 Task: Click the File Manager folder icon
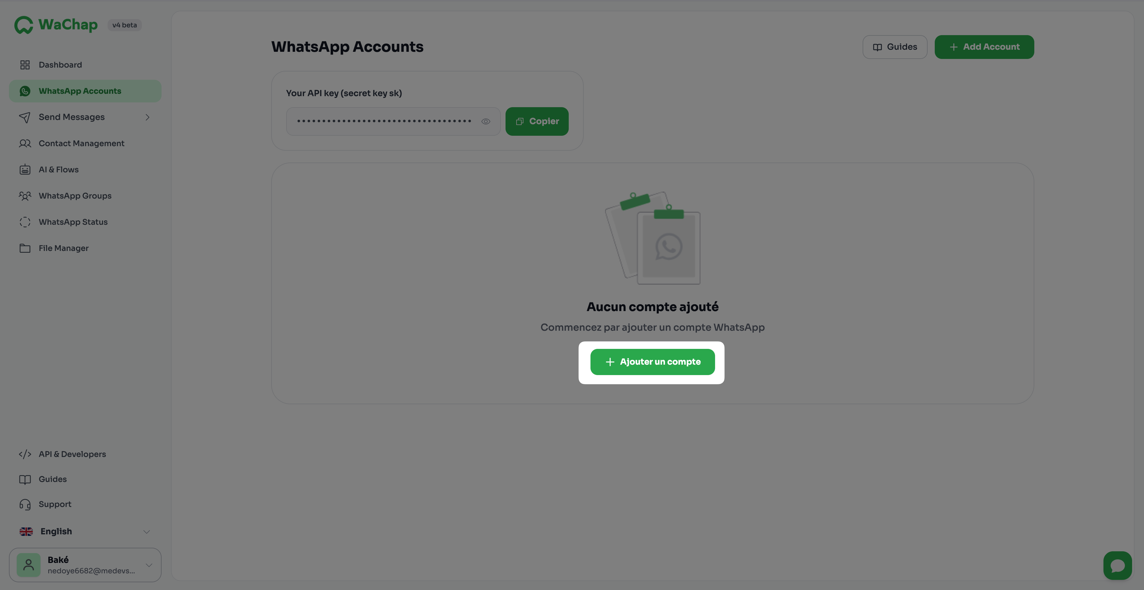coord(25,248)
